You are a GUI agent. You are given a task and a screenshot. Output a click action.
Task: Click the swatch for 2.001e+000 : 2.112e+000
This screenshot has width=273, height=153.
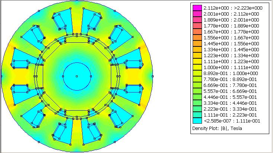click(x=197, y=14)
